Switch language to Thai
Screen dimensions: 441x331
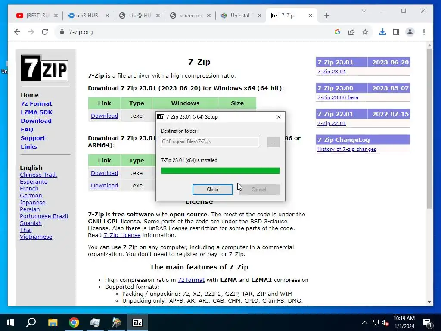pyautogui.click(x=25, y=230)
